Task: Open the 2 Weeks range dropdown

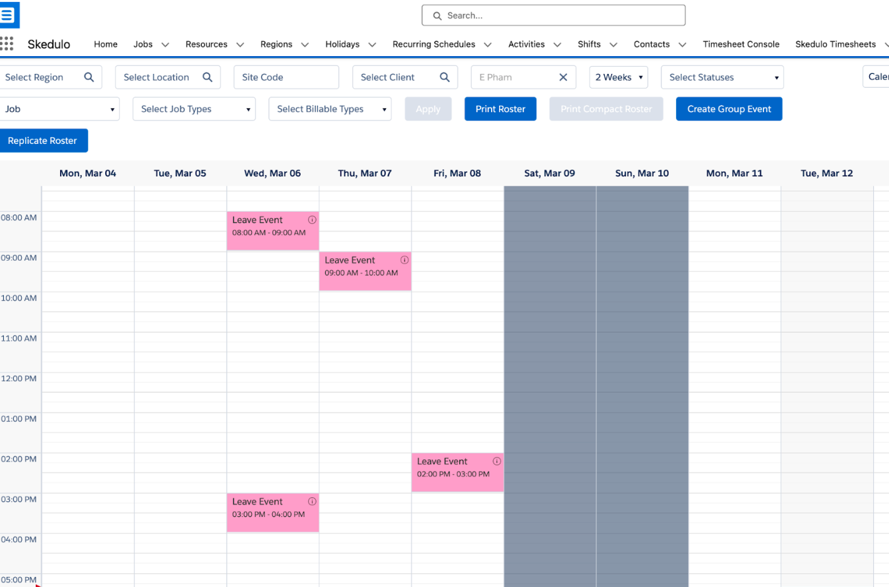Action: pyautogui.click(x=619, y=77)
